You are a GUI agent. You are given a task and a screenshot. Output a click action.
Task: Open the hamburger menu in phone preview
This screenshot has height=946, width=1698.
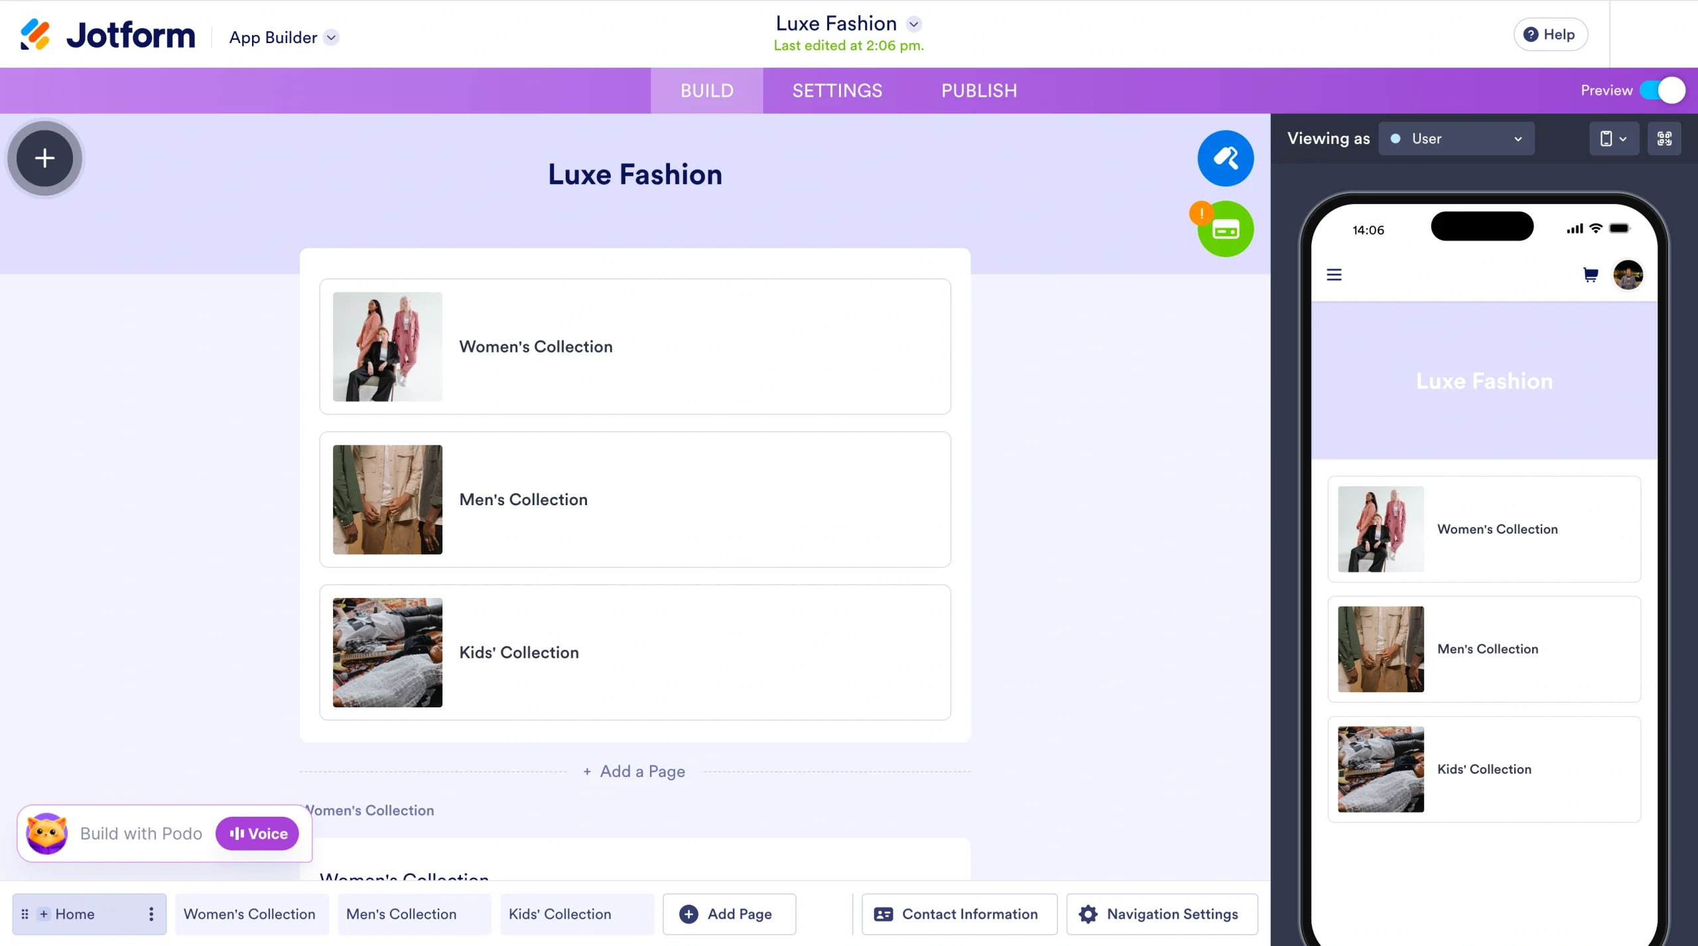(x=1335, y=274)
